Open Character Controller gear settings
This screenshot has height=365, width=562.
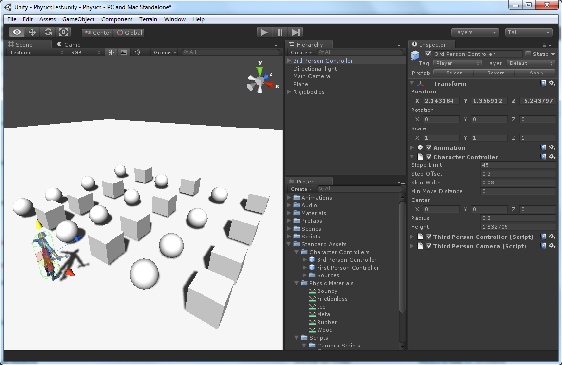tap(552, 157)
